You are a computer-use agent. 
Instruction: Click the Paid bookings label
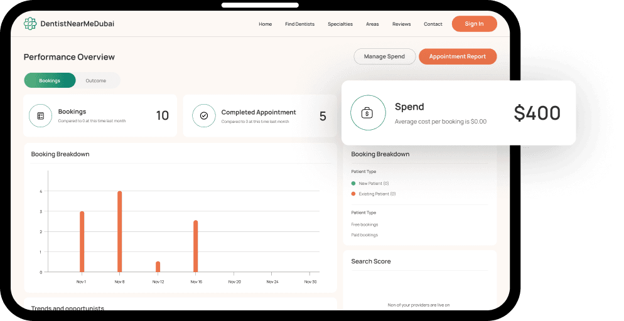coord(365,234)
